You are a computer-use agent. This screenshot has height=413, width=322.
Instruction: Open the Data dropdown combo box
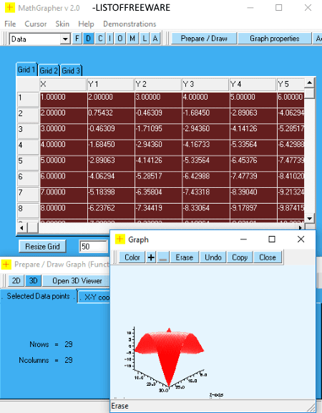(64, 39)
